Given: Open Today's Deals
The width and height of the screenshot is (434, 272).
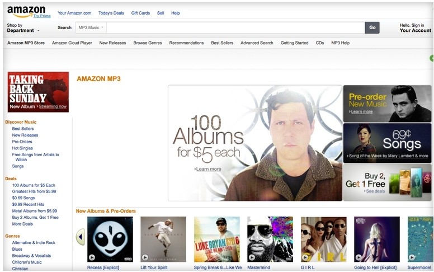Looking at the screenshot, I should coord(111,13).
